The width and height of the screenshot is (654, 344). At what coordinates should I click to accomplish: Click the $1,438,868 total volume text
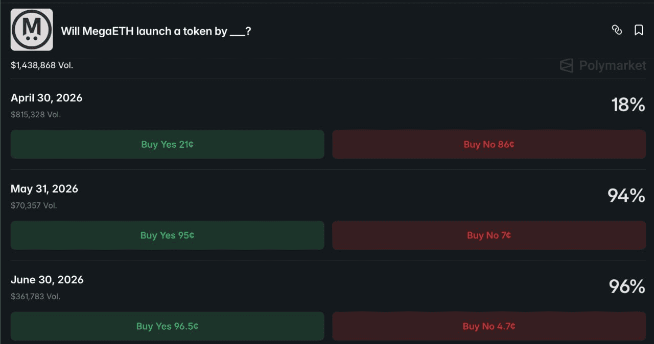42,65
